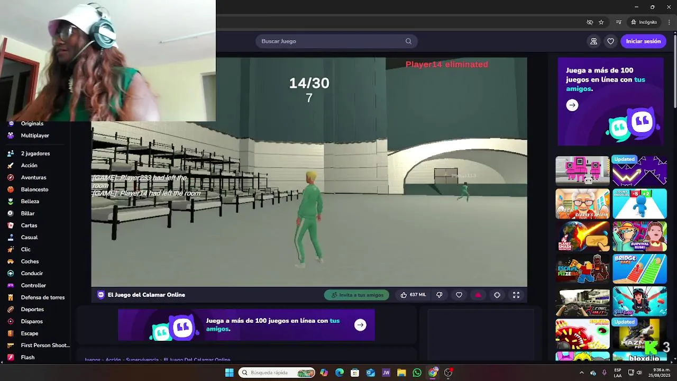
Task: Click the Belleza sidebar icon
Action: coord(11,202)
